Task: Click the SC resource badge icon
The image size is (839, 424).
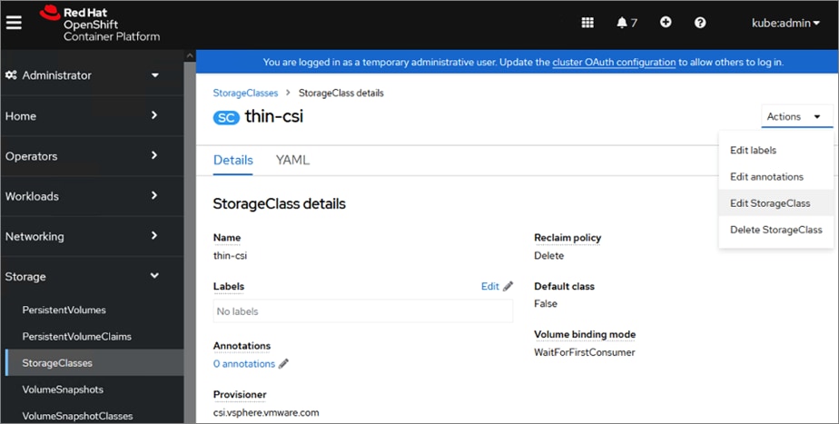Action: [x=226, y=117]
